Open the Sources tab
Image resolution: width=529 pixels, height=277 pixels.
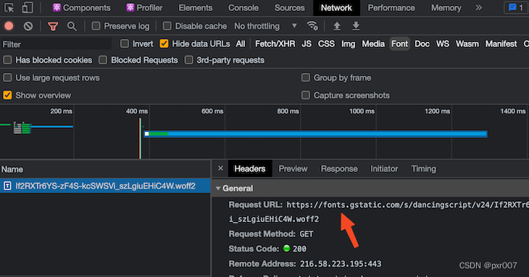[289, 8]
